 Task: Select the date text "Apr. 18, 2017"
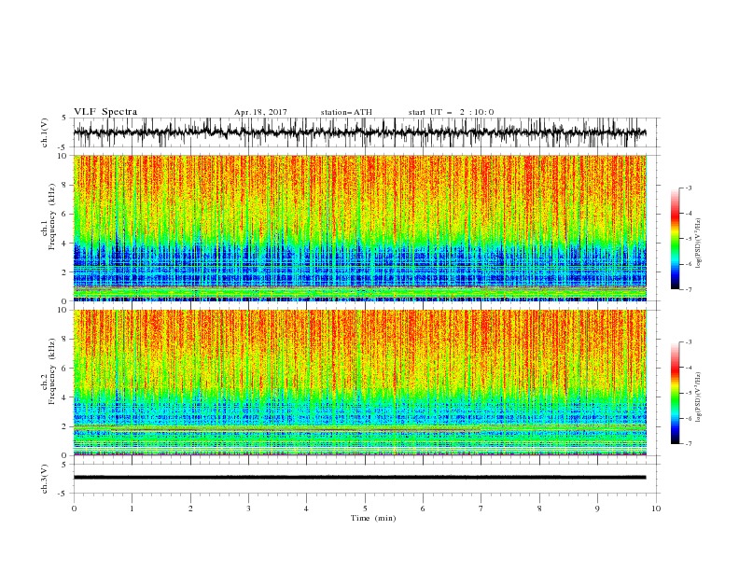click(x=260, y=112)
